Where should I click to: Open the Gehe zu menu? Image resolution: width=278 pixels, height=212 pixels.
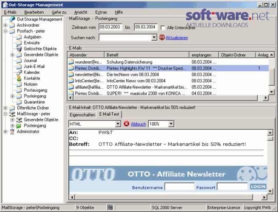tap(59, 12)
